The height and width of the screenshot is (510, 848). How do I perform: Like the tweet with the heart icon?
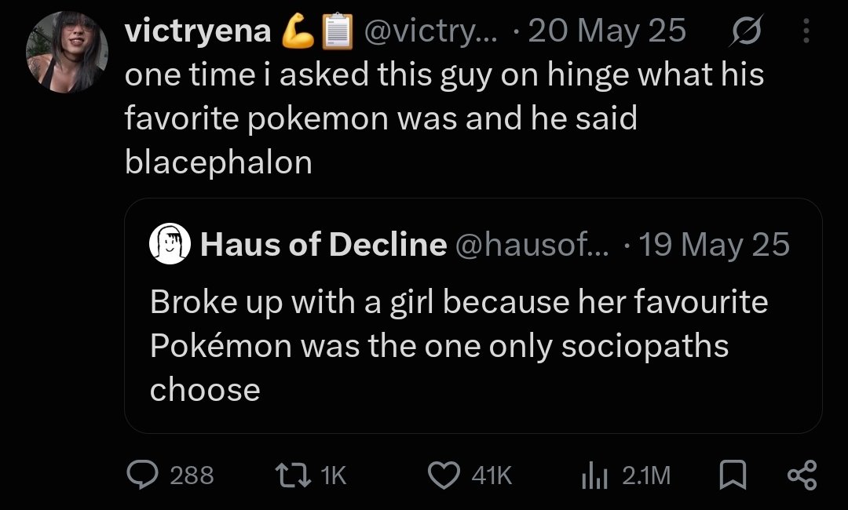click(444, 475)
